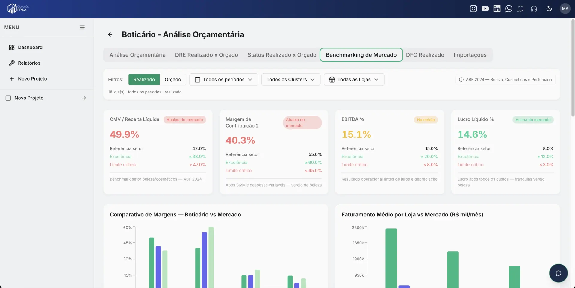Click the 40.3% Margem de Contribuição value
Image resolution: width=575 pixels, height=288 pixels.
(x=240, y=140)
